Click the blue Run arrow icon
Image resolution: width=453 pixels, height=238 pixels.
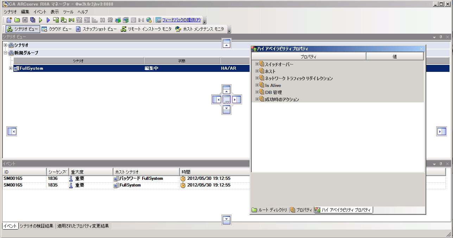click(48, 20)
